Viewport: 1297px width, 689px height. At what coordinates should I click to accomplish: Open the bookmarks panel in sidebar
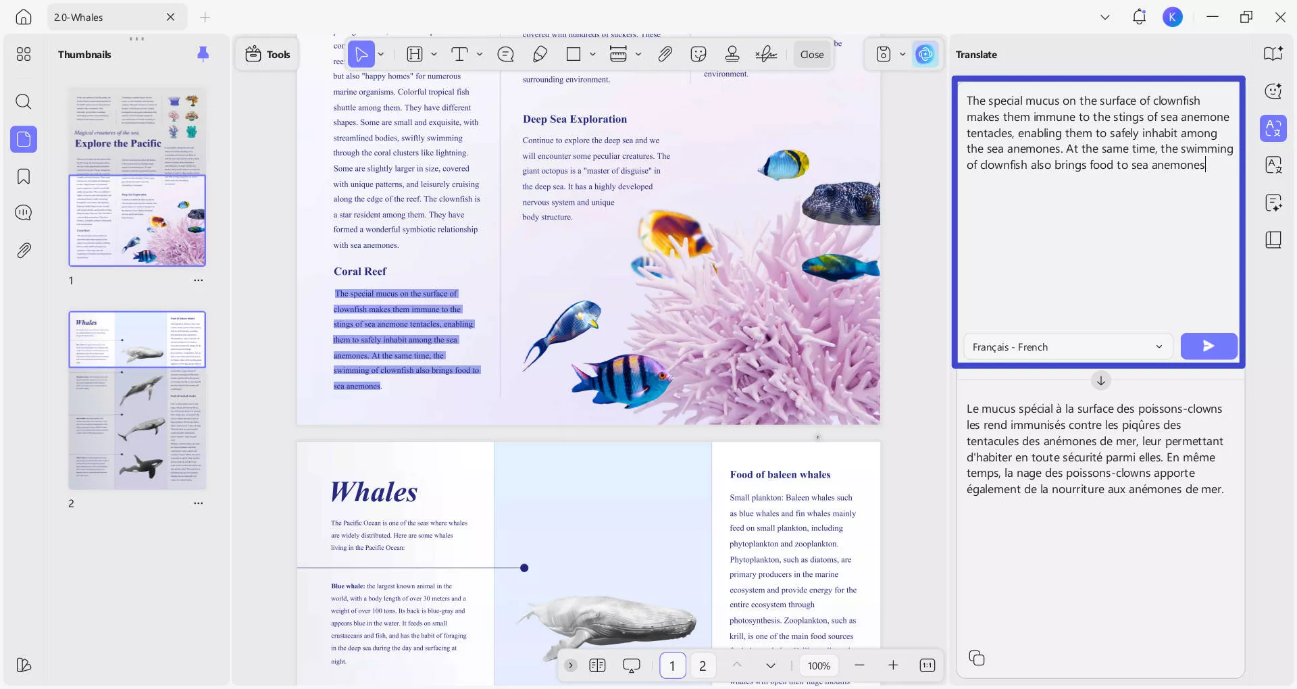(24, 177)
